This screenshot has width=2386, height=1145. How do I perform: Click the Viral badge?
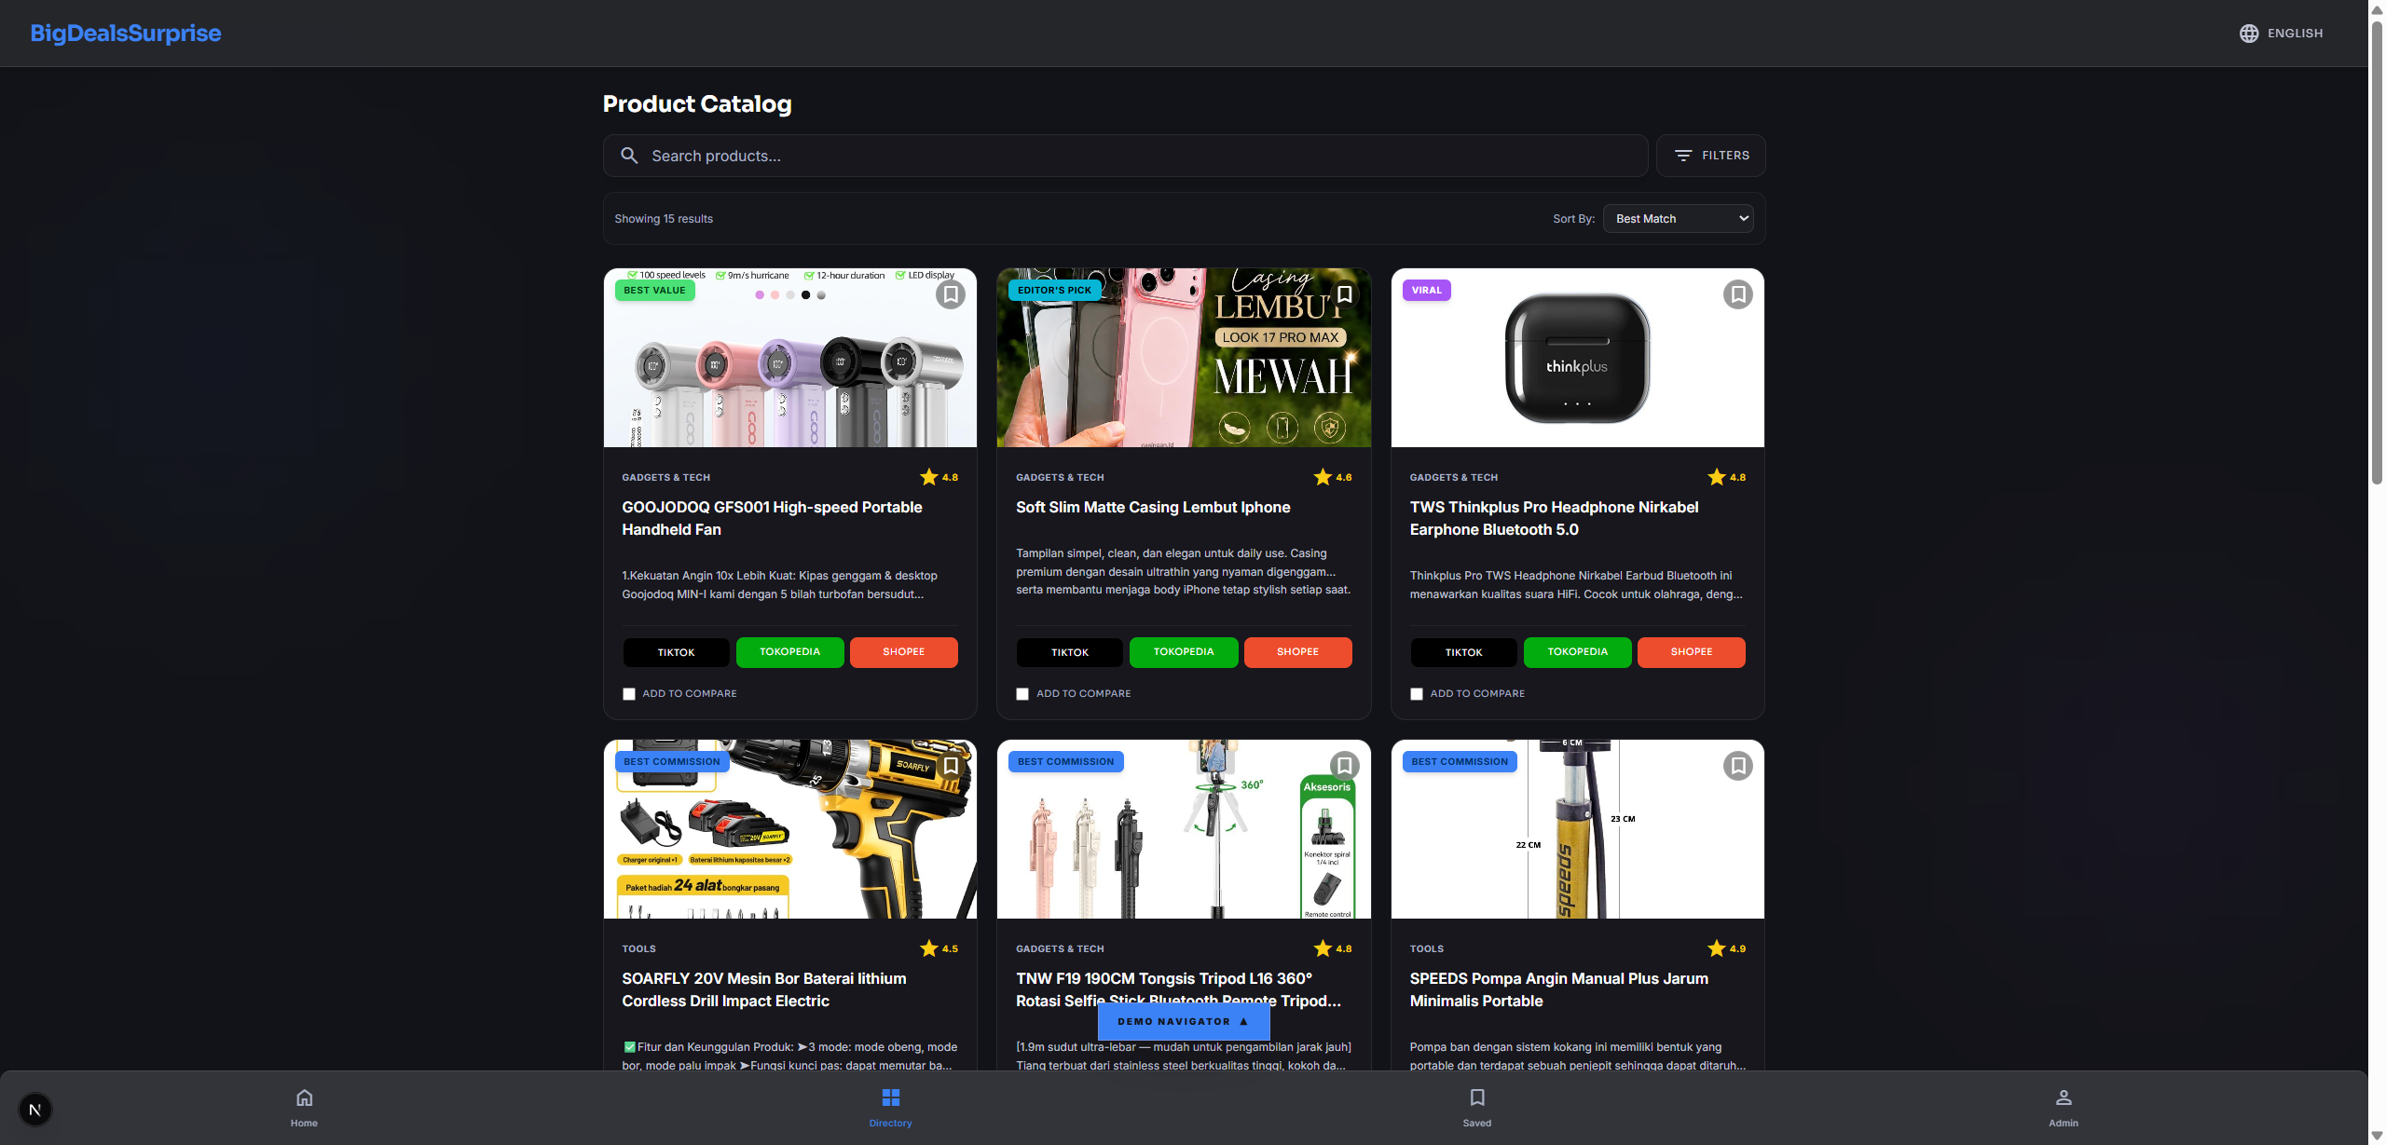(x=1426, y=290)
